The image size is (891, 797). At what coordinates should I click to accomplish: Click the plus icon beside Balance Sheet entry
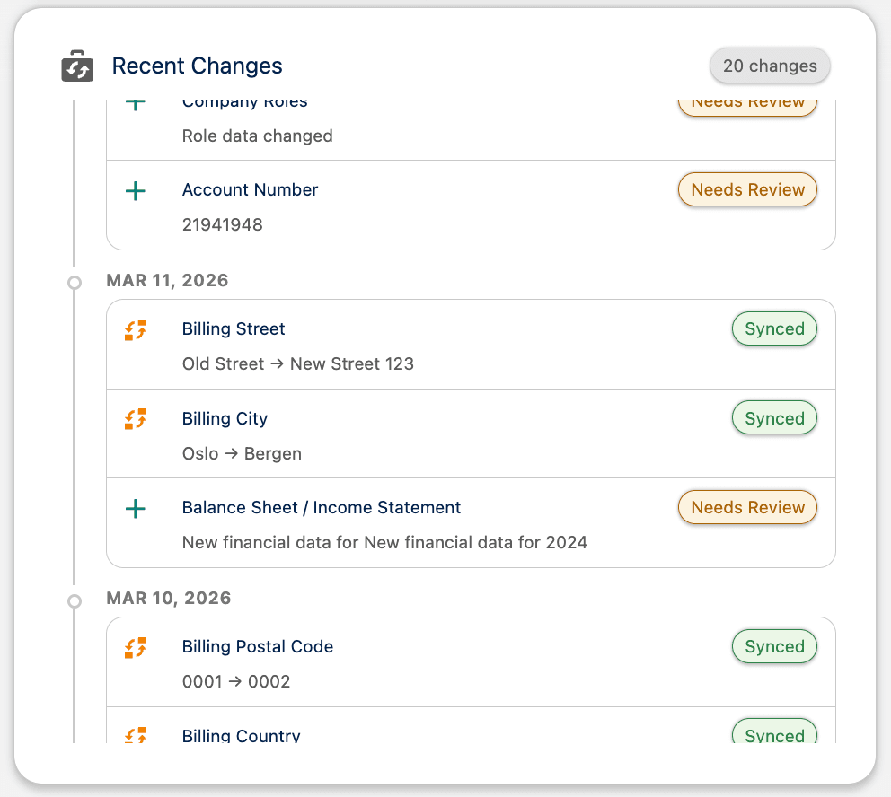[x=136, y=508]
